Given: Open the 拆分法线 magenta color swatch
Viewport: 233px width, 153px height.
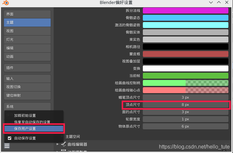Looking at the screenshot, I should (x=186, y=11).
